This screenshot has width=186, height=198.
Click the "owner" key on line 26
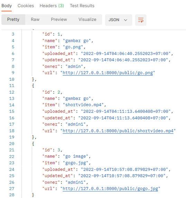point(51,182)
